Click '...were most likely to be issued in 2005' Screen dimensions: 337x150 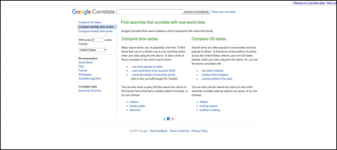[x=152, y=71]
